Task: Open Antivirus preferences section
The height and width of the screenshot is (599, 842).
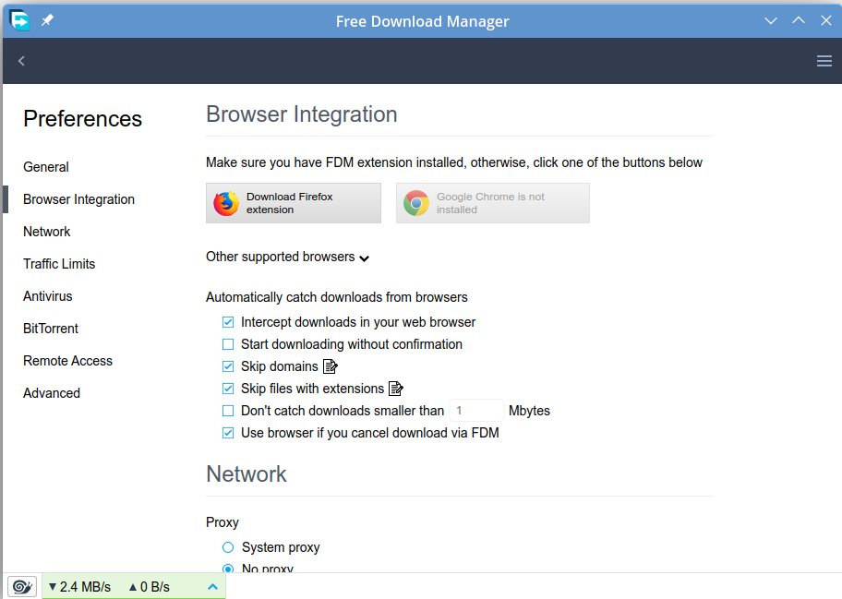Action: [x=48, y=296]
